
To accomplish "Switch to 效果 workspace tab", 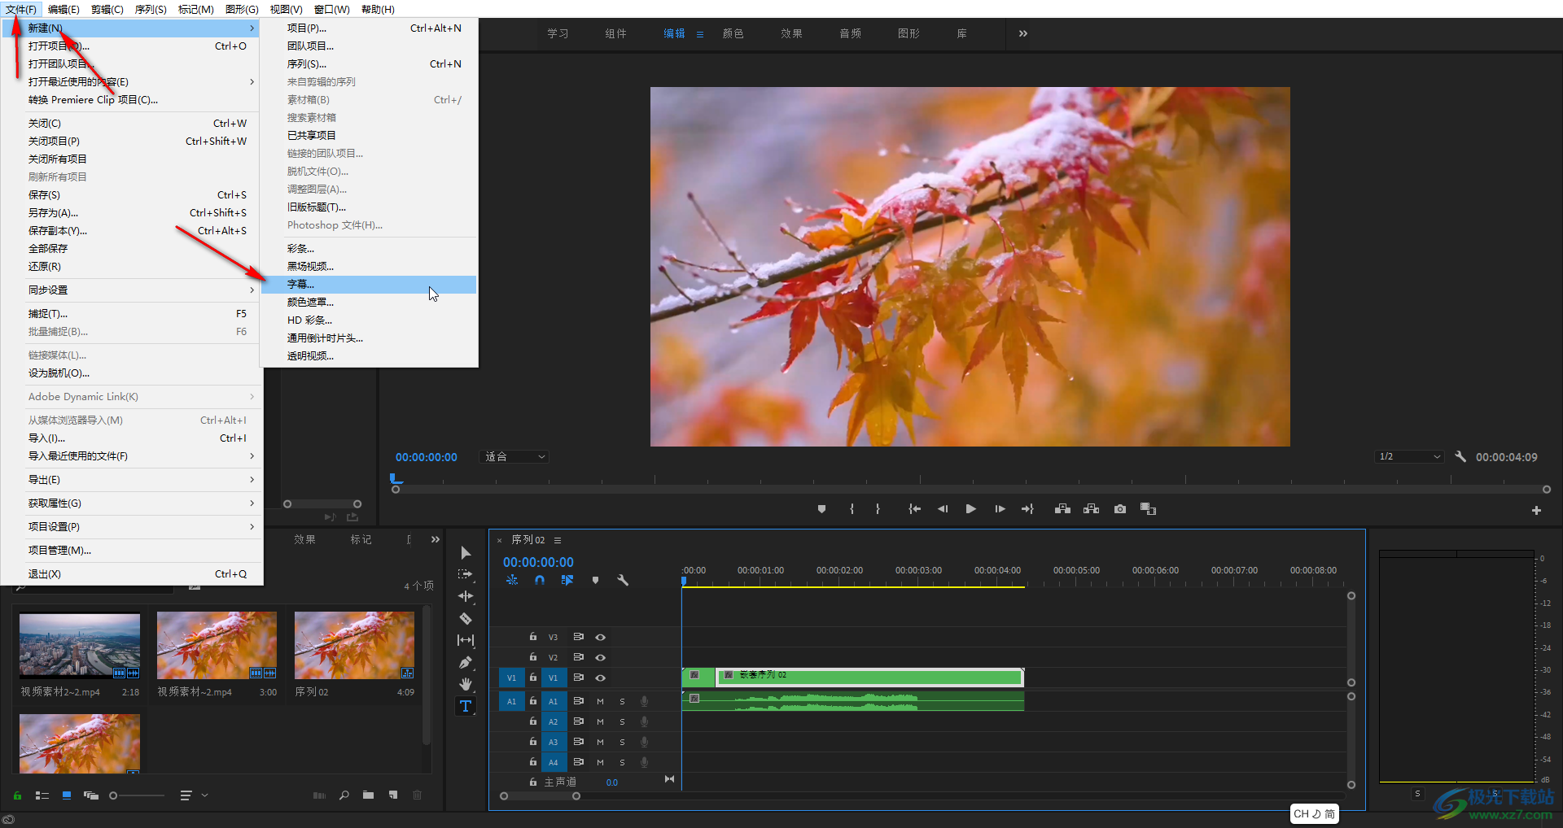I will click(x=791, y=33).
